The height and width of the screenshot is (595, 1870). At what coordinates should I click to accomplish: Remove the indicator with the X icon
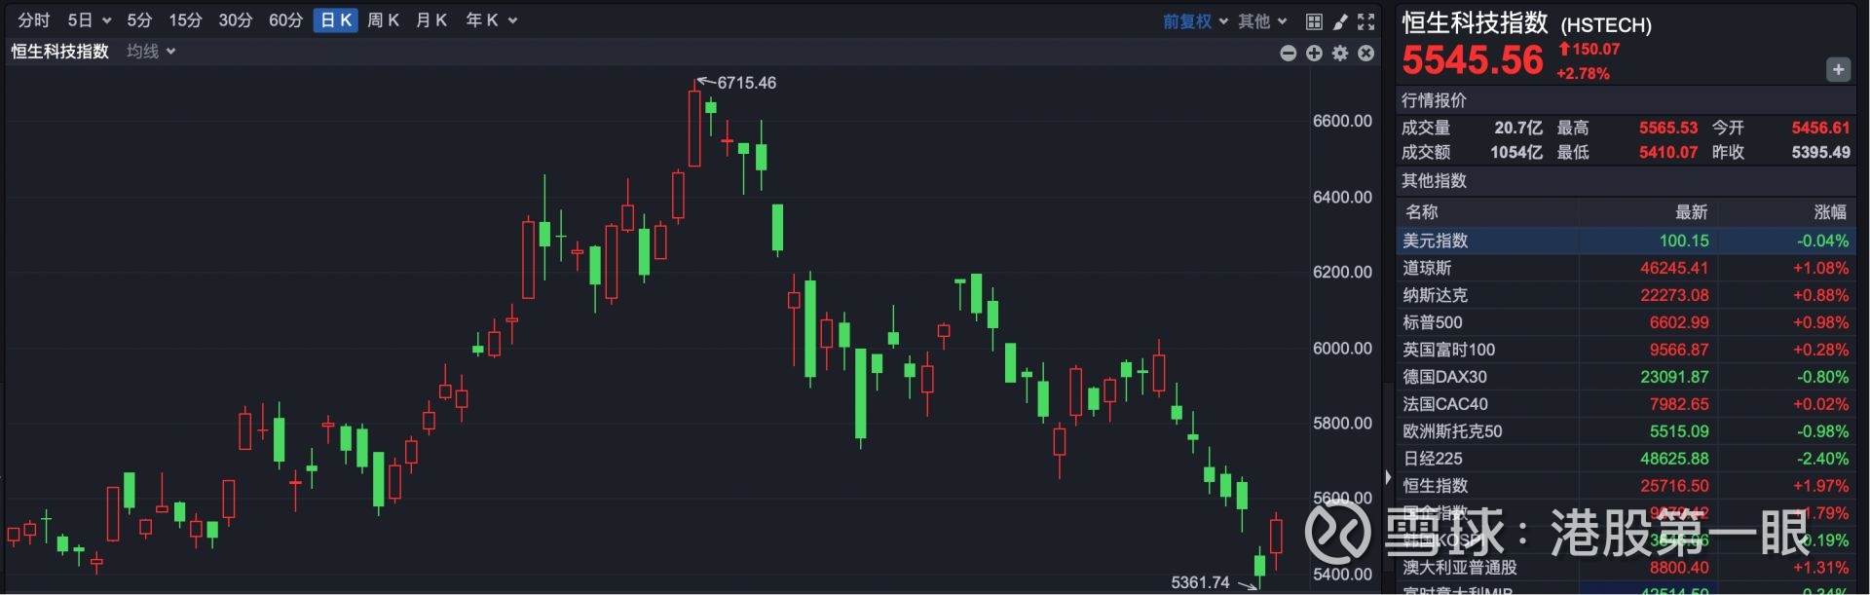coord(1366,54)
